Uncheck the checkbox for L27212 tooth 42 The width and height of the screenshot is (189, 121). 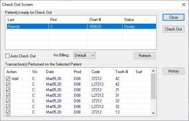click(x=8, y=84)
